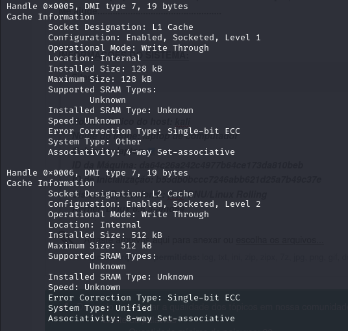This screenshot has width=348, height=331.
Task: Click 'Associativity: 4-way Set-associative' text
Action: (142, 152)
